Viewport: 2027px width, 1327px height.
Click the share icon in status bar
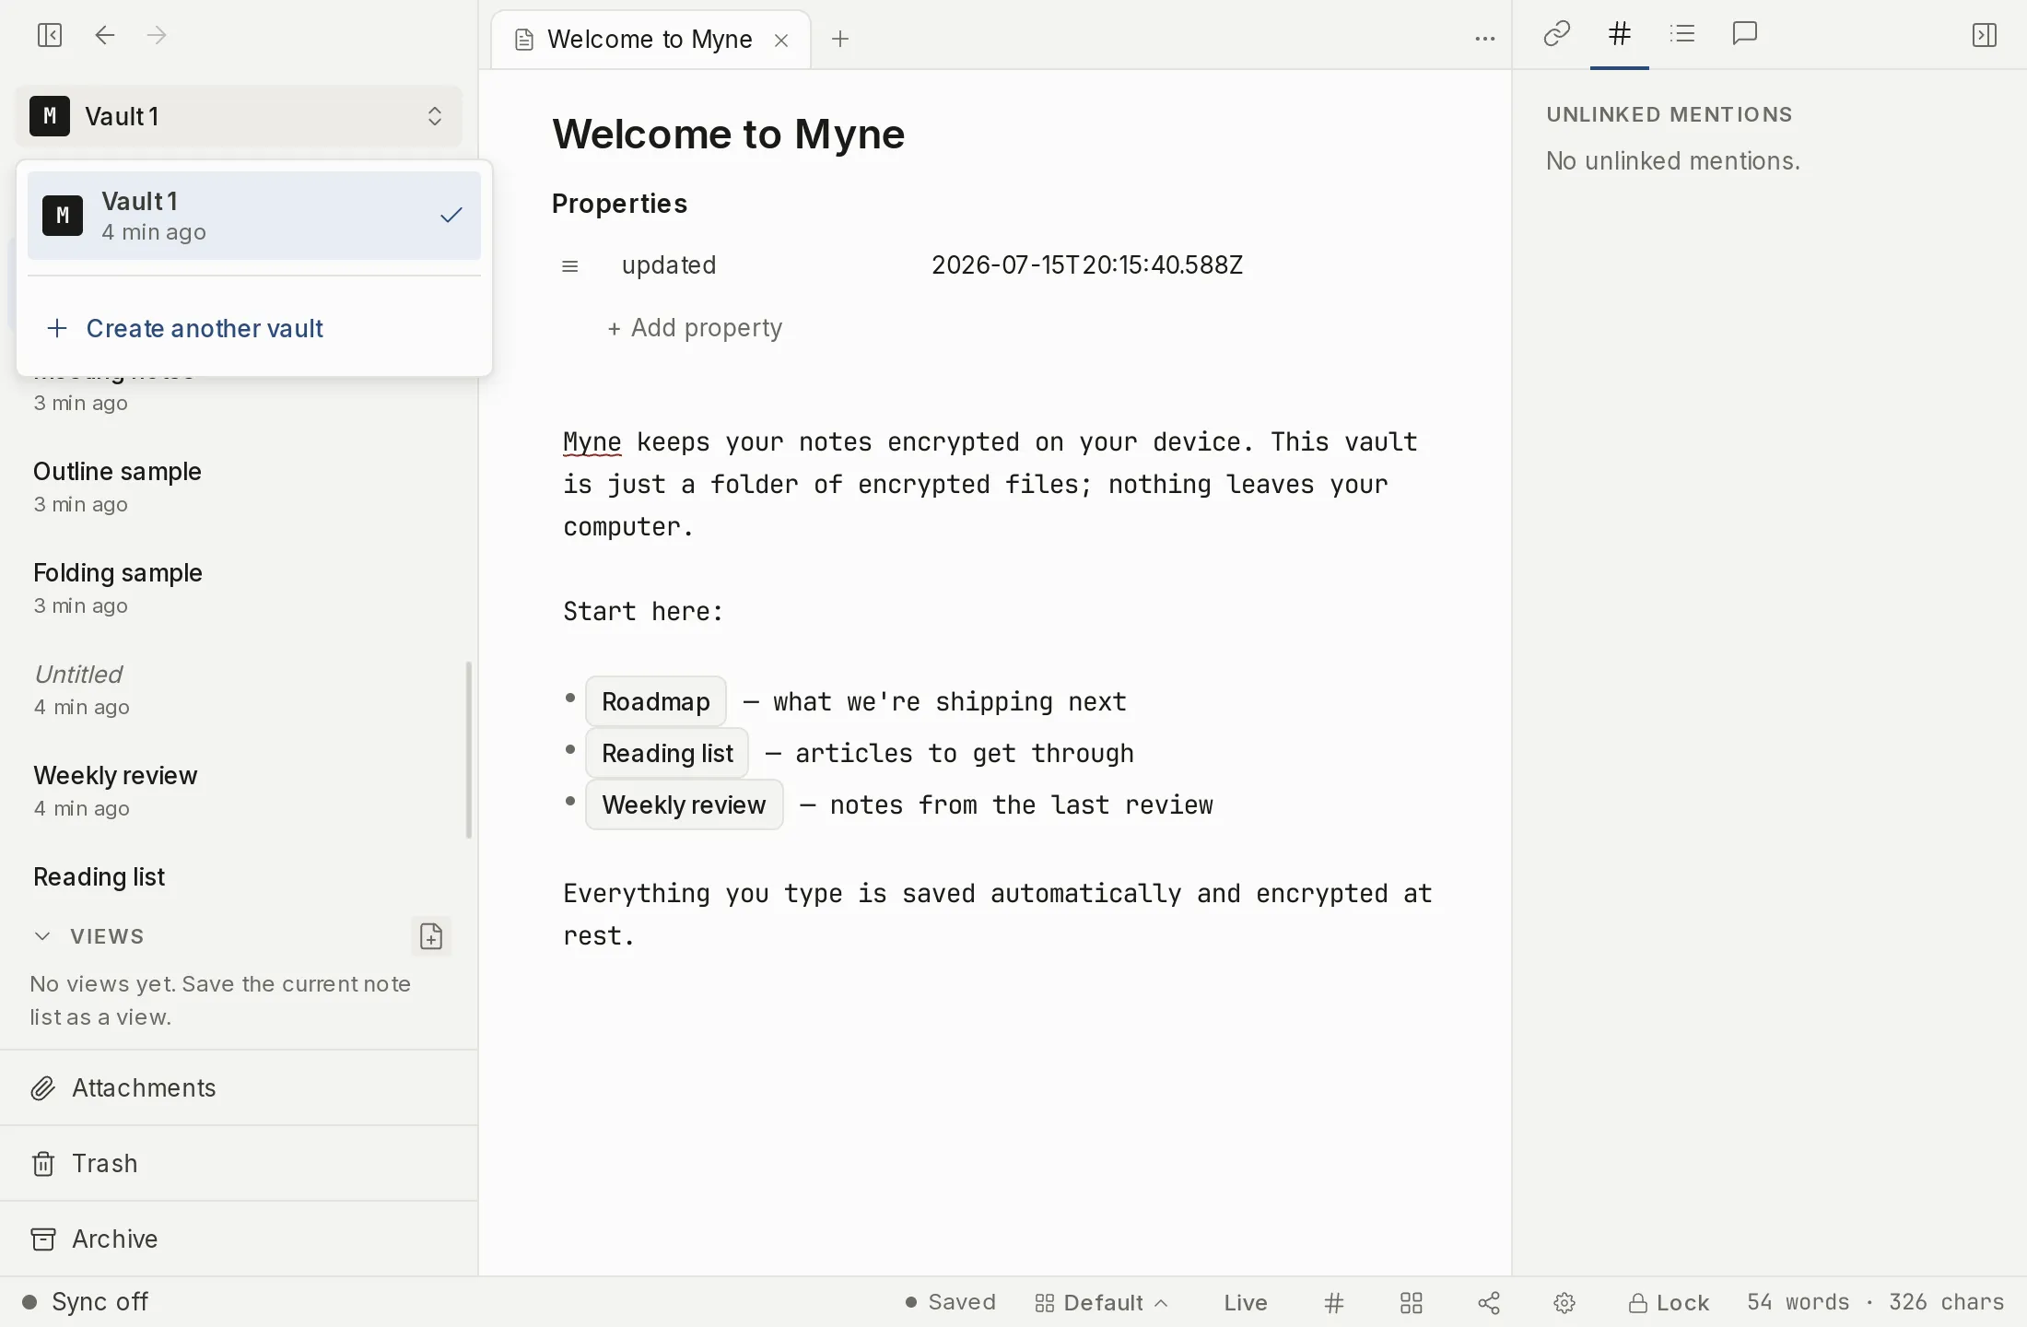point(1489,1303)
